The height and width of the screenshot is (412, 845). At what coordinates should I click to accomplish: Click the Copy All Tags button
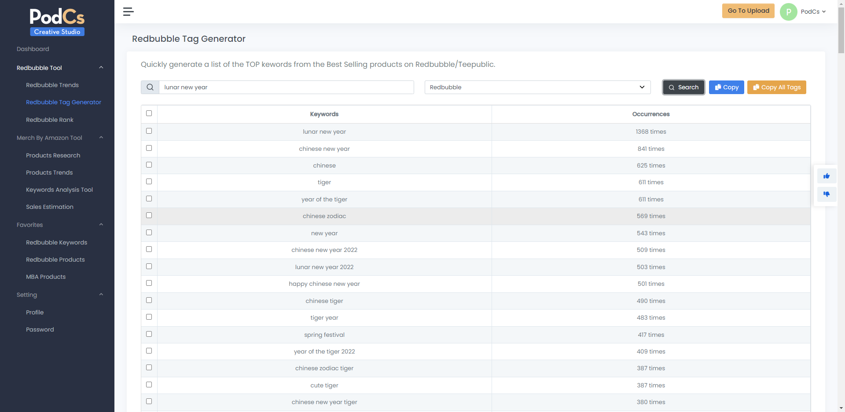pyautogui.click(x=777, y=87)
